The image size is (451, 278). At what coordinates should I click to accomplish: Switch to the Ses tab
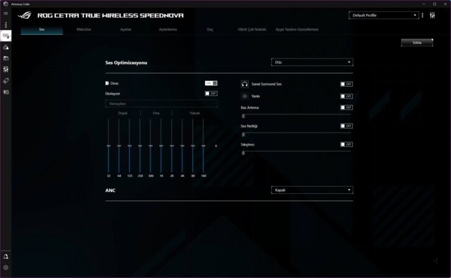point(41,29)
